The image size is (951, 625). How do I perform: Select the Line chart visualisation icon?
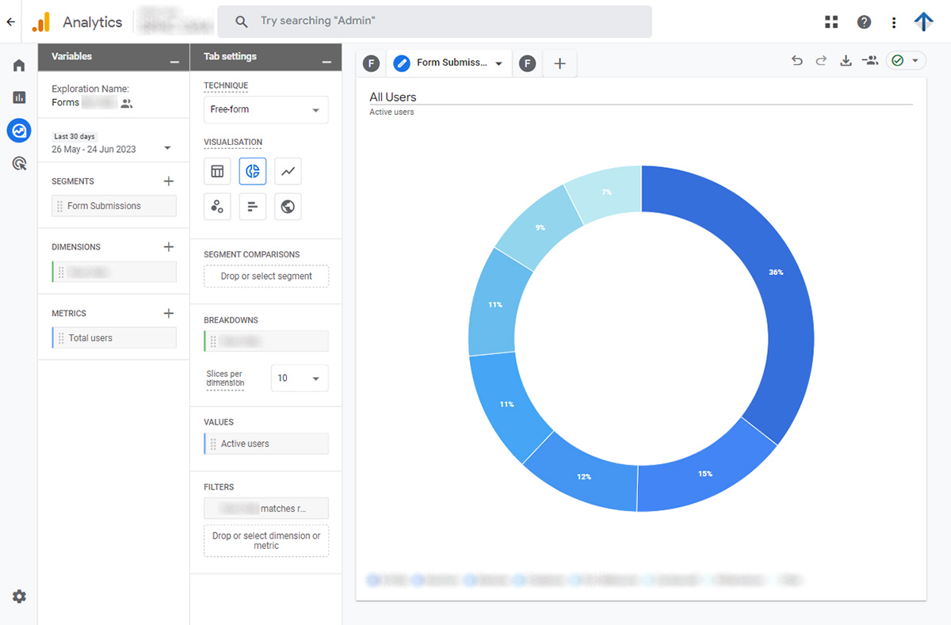click(x=288, y=171)
